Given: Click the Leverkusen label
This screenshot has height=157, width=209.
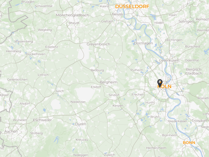Looking at the screenshot, I should (x=169, y=60).
